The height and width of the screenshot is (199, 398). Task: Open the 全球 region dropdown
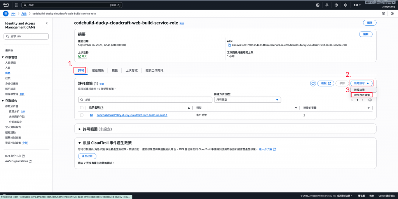coord(357,5)
